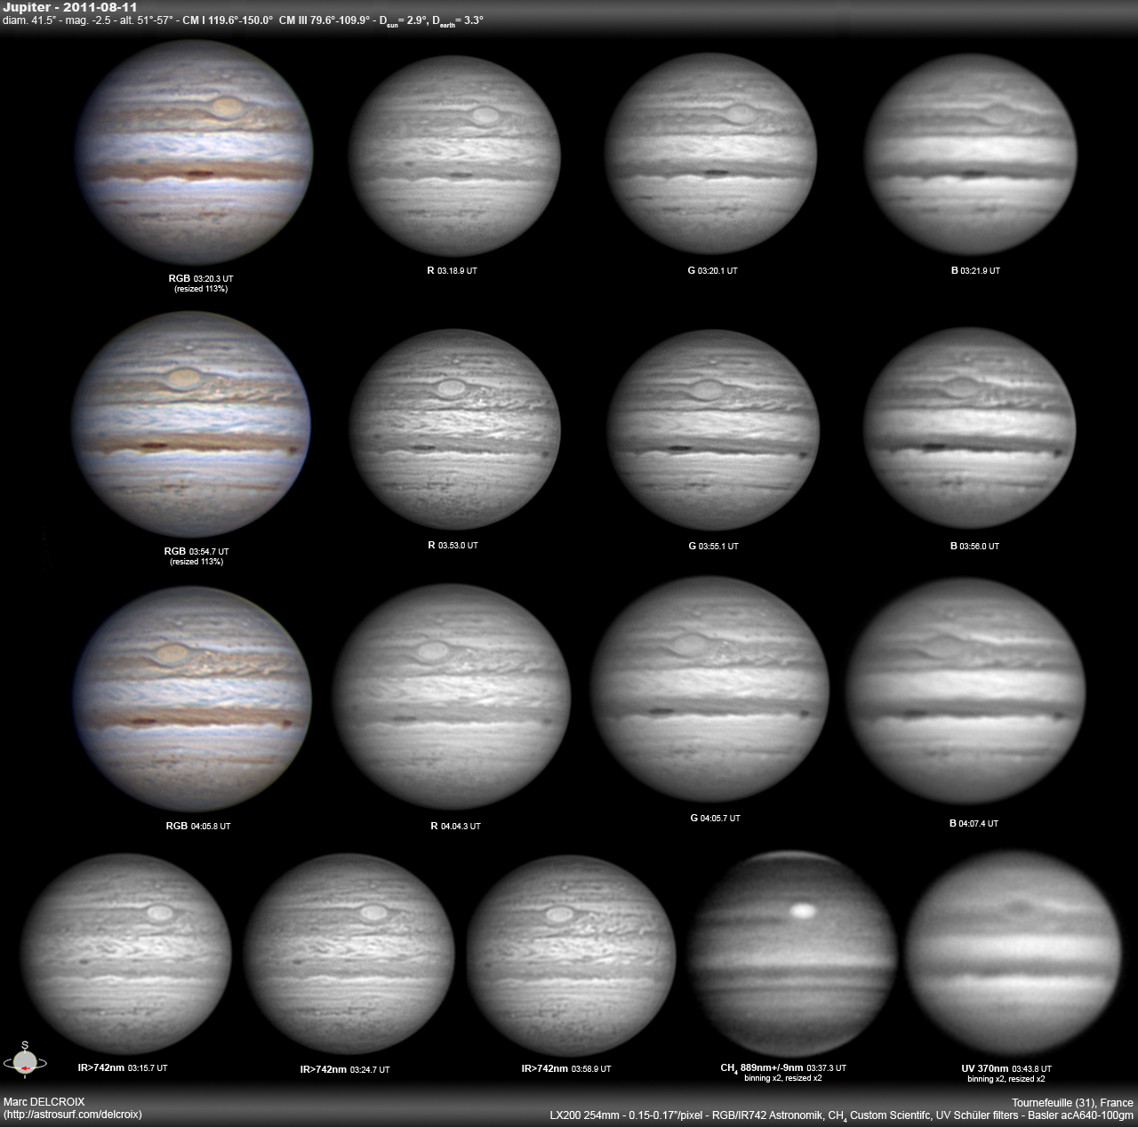Select the RGB 03:54.7 UT Jupiter image
This screenshot has height=1127, width=1138.
191,425
